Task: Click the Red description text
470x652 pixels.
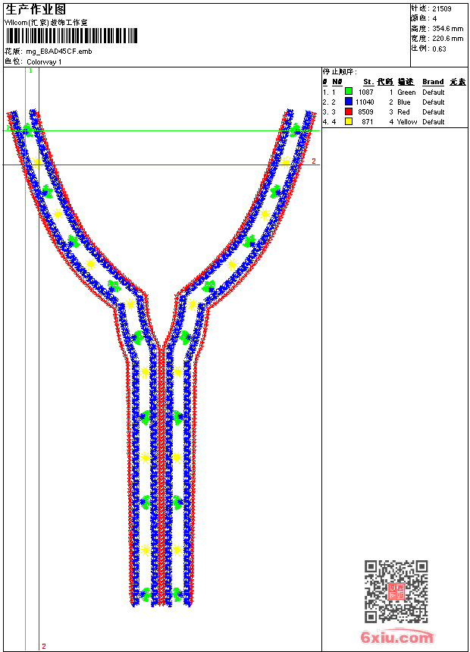Action: (x=403, y=112)
